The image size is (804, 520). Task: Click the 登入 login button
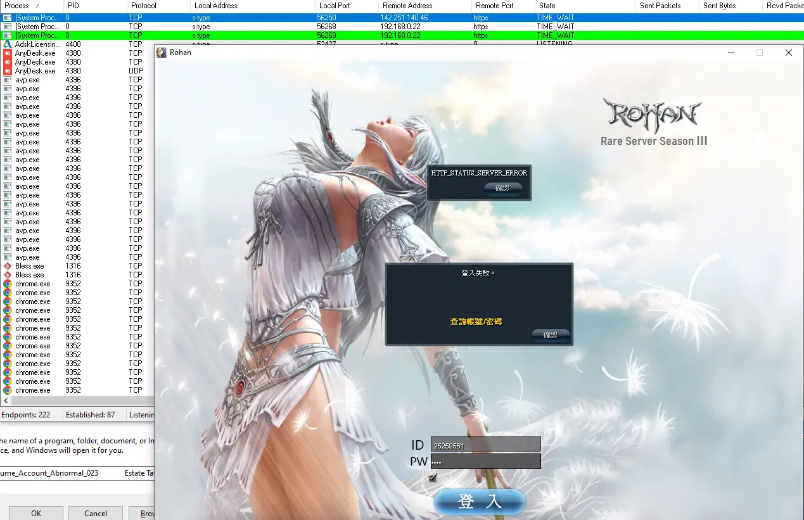coord(480,502)
